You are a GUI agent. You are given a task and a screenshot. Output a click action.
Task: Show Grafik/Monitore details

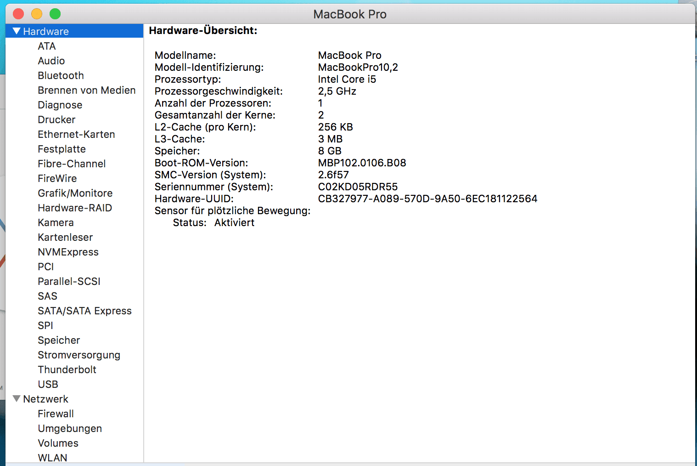[75, 193]
